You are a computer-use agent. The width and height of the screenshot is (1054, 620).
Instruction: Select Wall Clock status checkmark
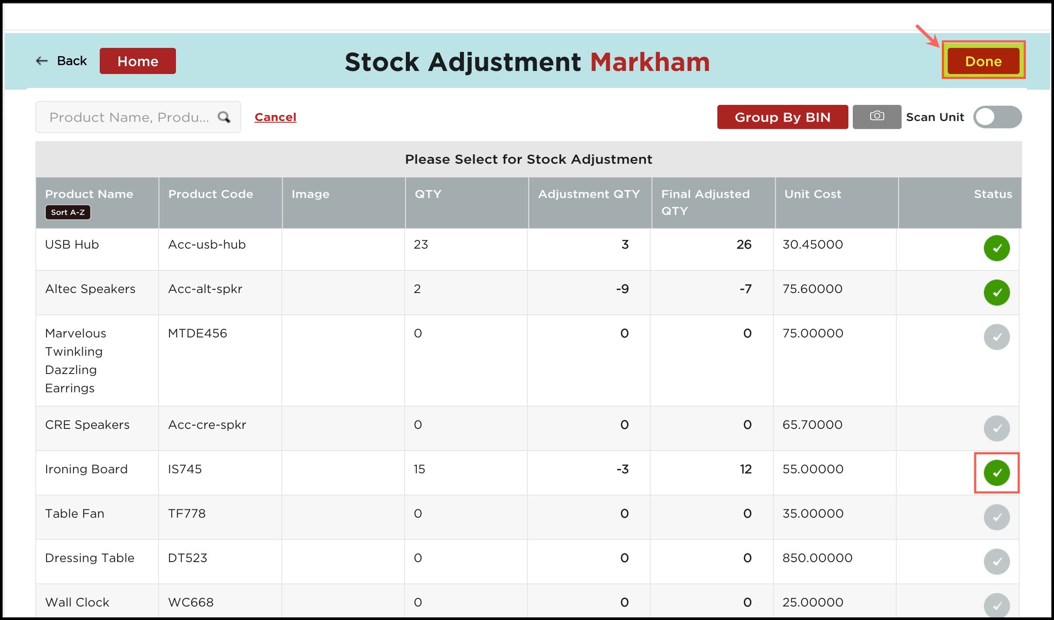click(x=997, y=605)
